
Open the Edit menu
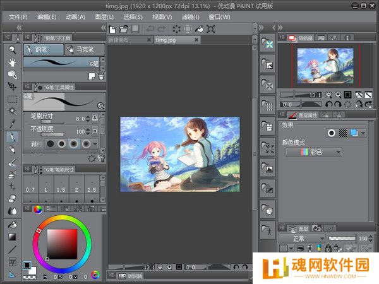pyautogui.click(x=47, y=17)
